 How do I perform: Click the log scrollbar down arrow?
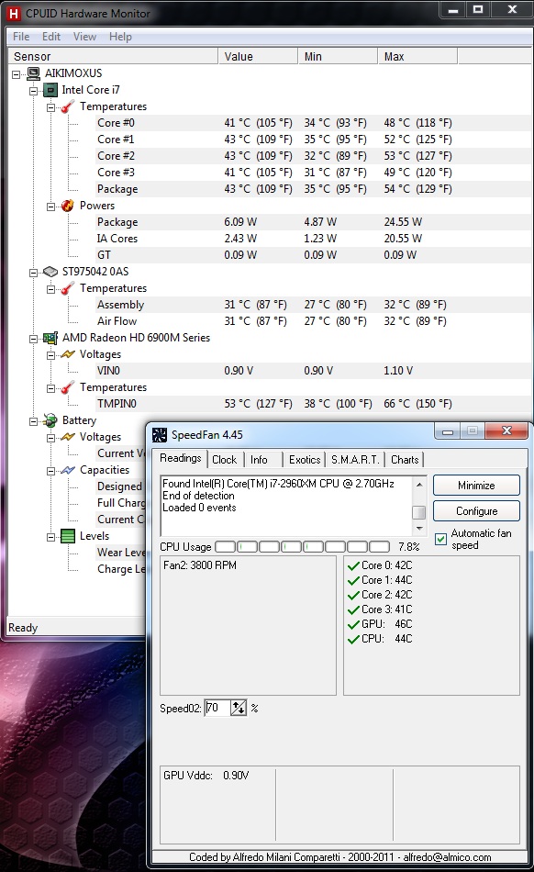coord(419,529)
